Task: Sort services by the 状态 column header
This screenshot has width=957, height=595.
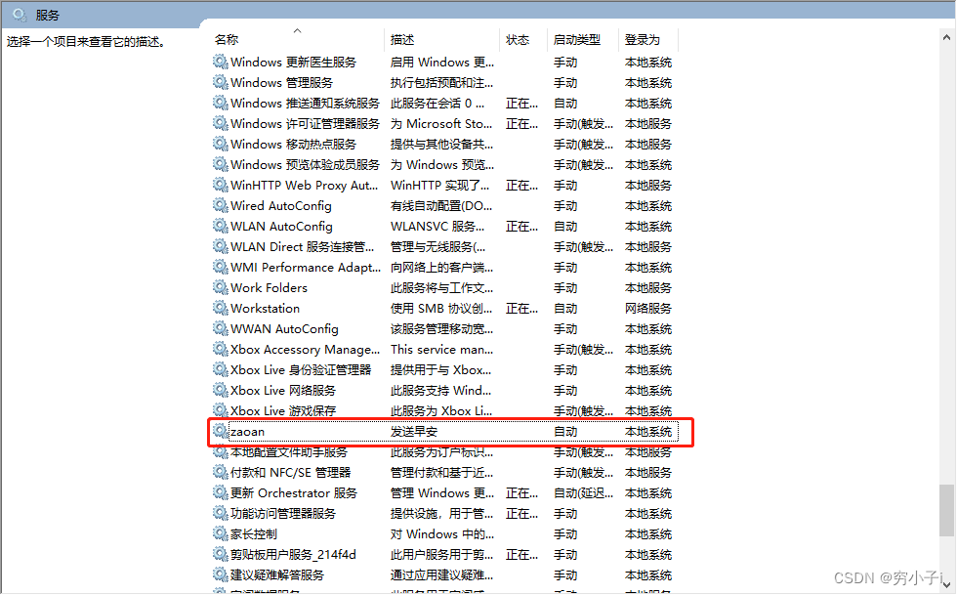Action: coord(518,40)
